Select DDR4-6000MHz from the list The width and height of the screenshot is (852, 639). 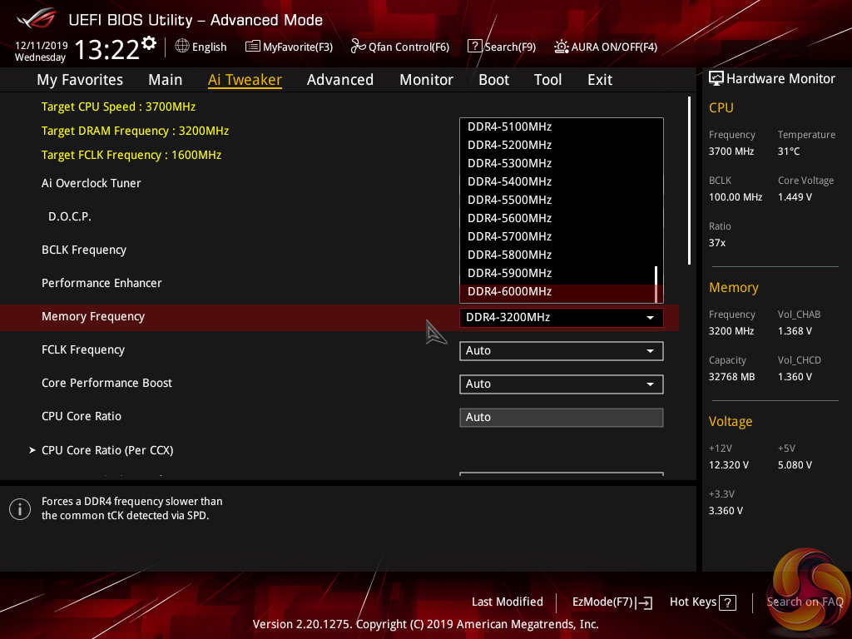509,291
